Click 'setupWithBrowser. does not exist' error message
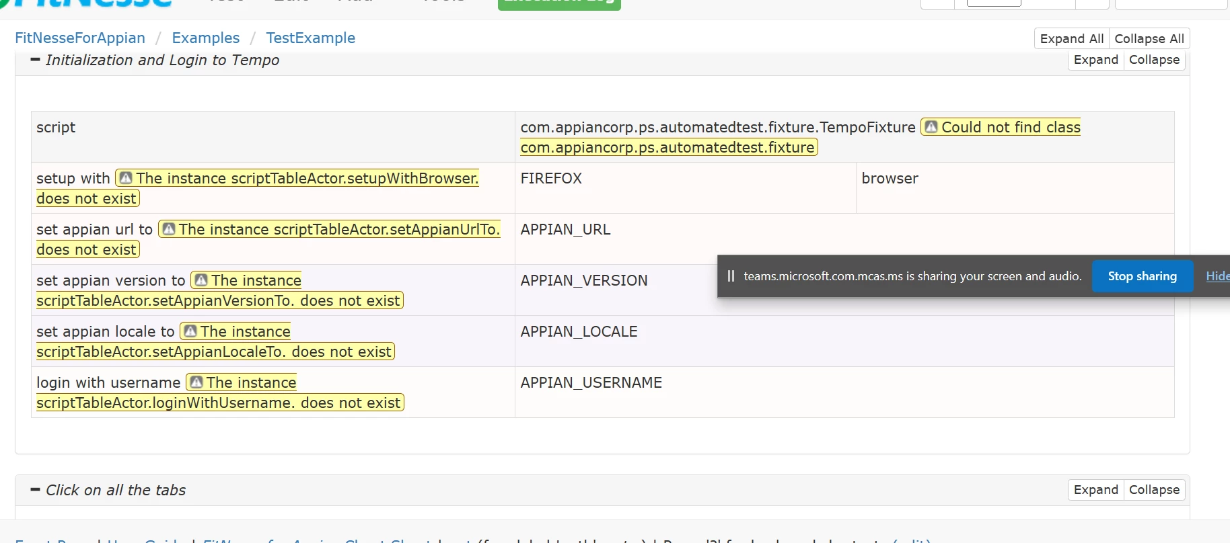The width and height of the screenshot is (1230, 543). (258, 188)
